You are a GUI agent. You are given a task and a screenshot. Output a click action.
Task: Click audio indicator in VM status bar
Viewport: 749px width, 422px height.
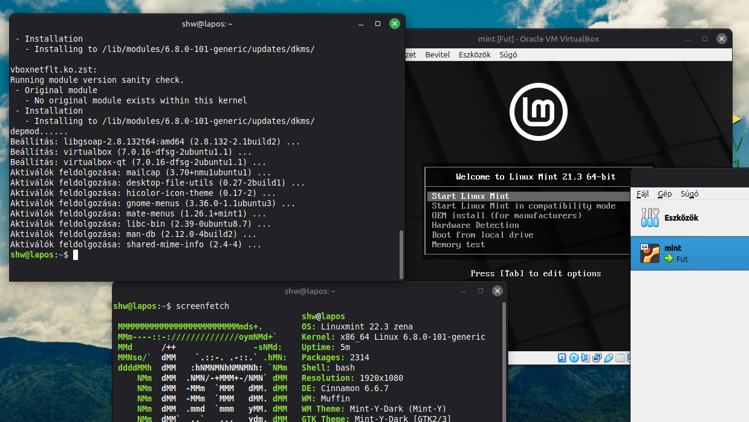coord(585,357)
